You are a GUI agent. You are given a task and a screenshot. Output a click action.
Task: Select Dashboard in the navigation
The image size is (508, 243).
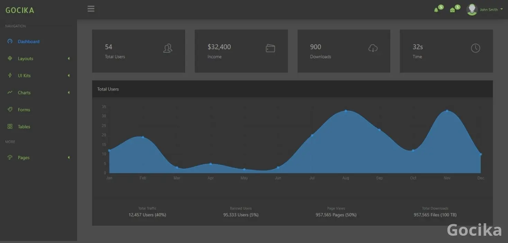(28, 42)
